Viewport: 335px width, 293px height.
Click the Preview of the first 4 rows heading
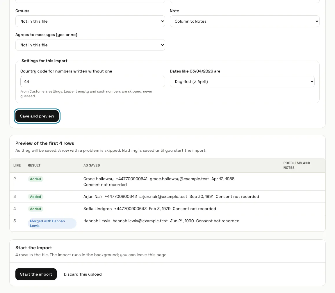45,143
